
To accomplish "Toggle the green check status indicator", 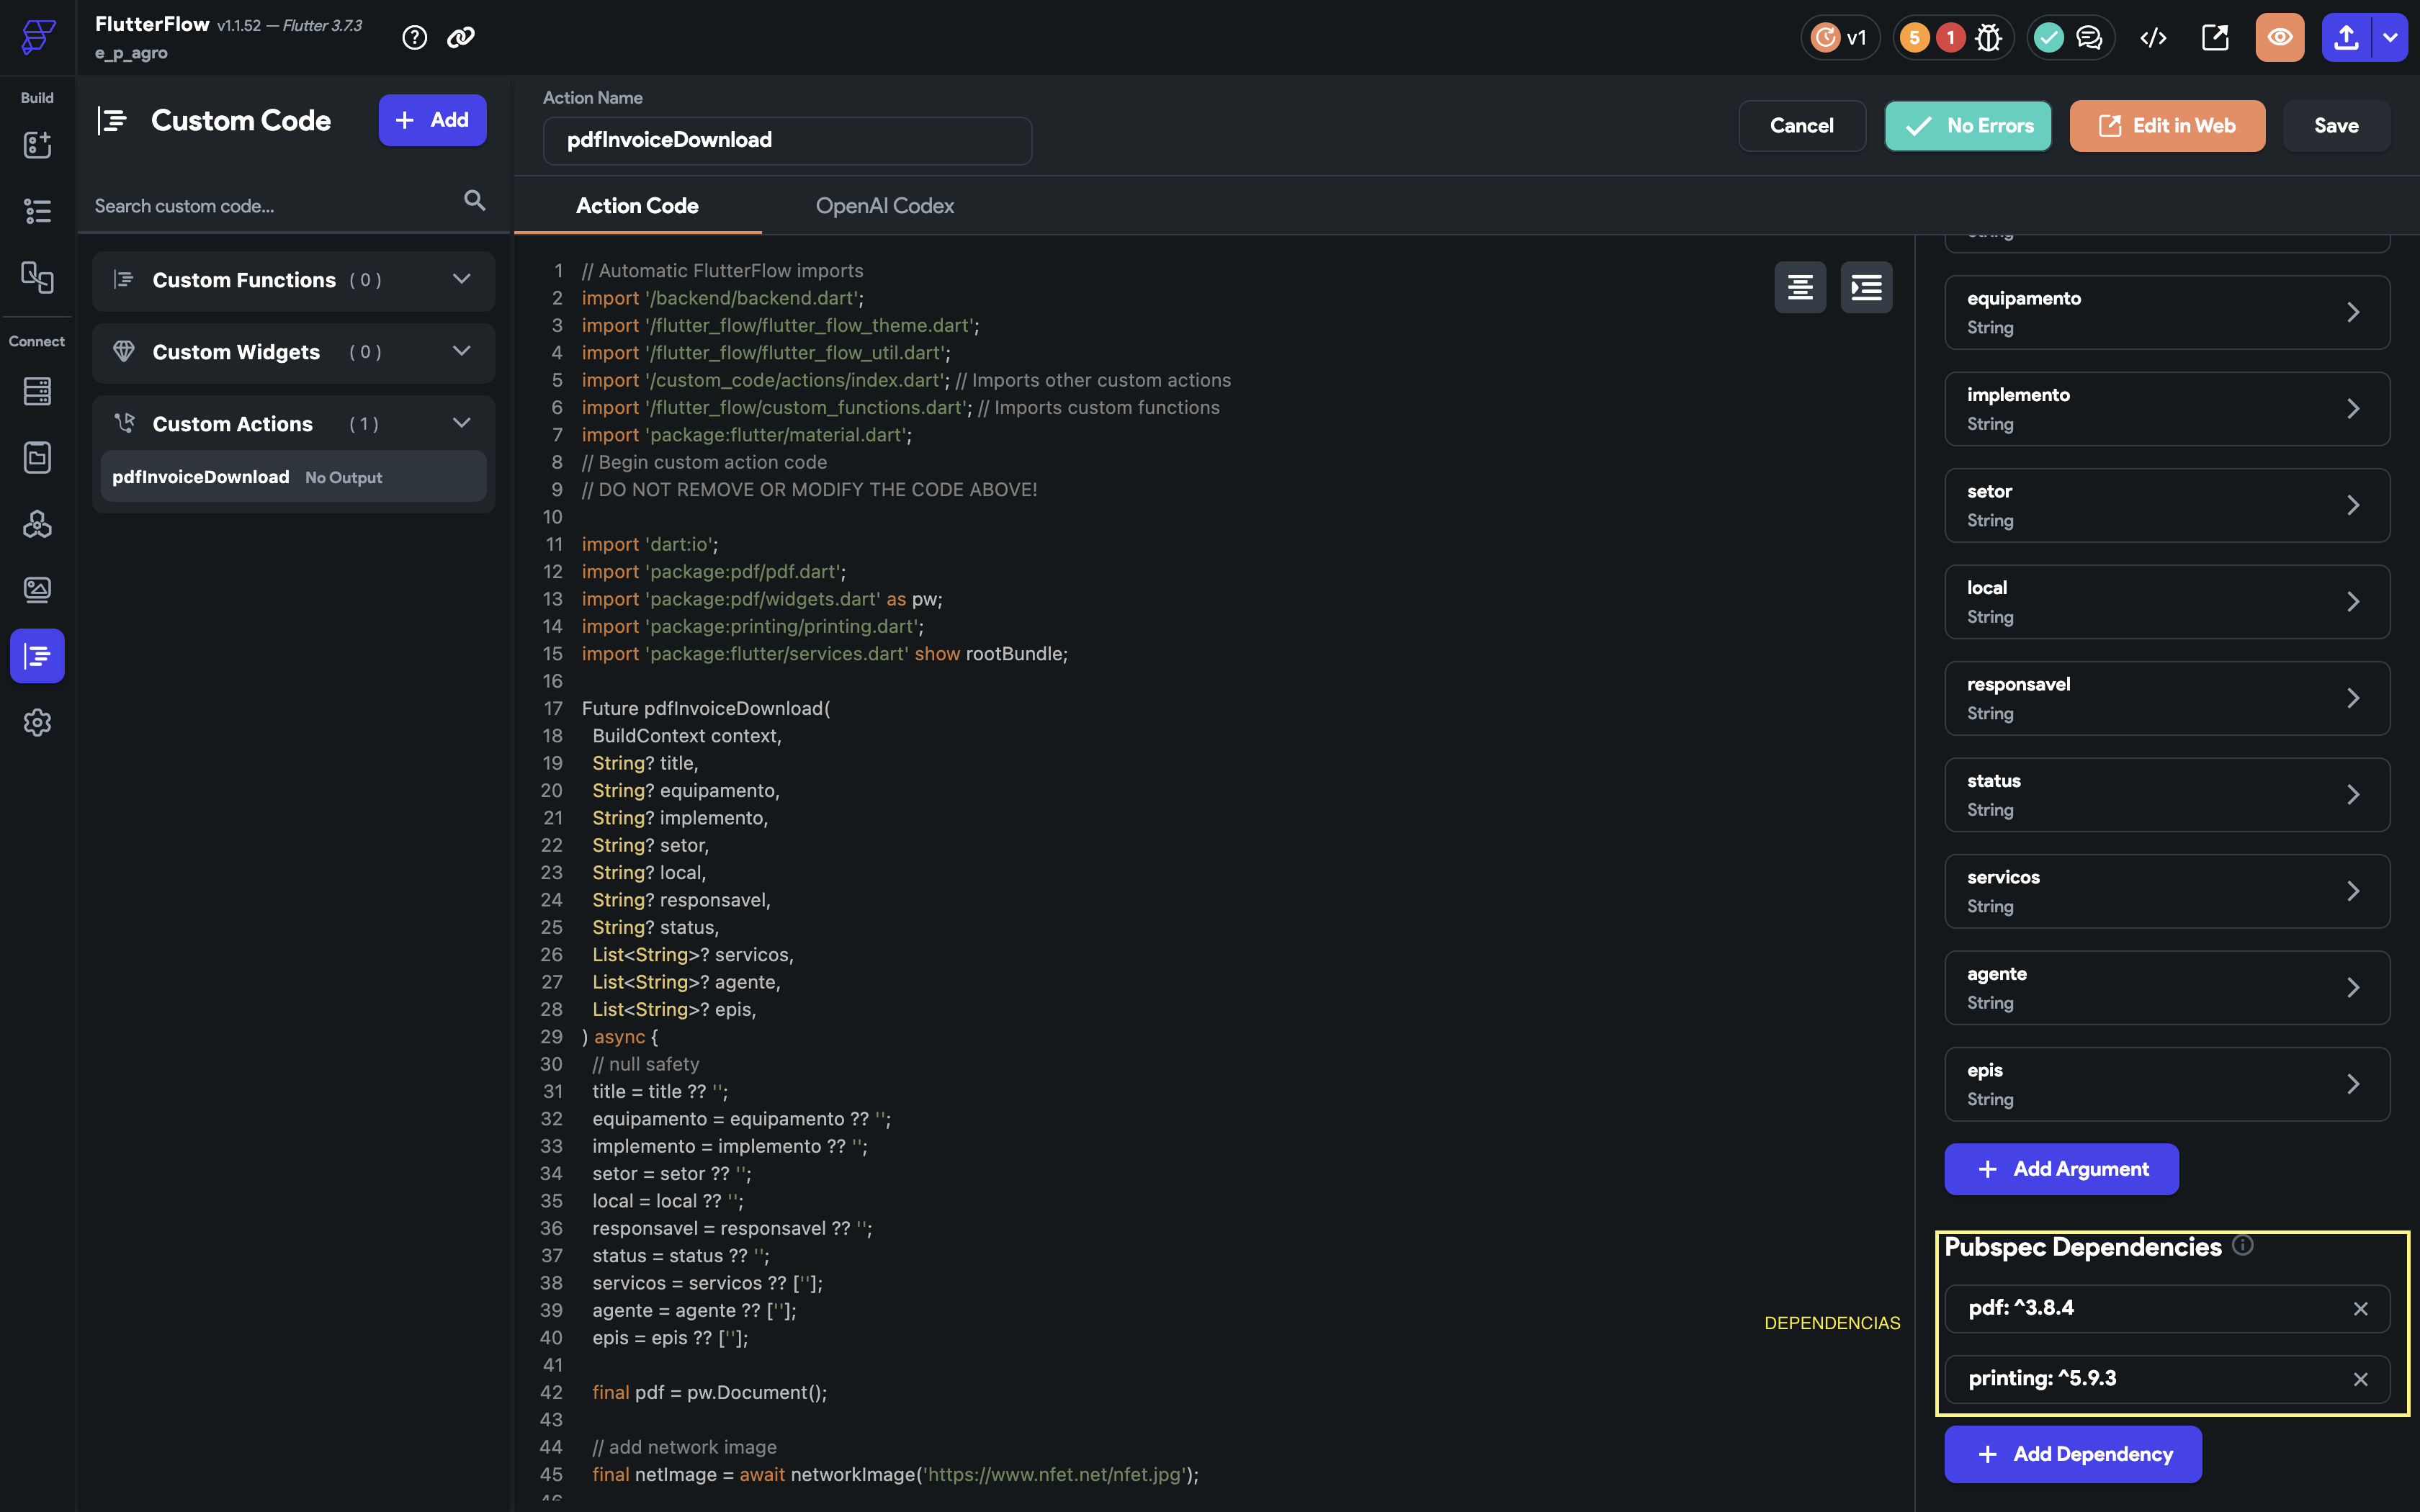I will tap(2048, 37).
